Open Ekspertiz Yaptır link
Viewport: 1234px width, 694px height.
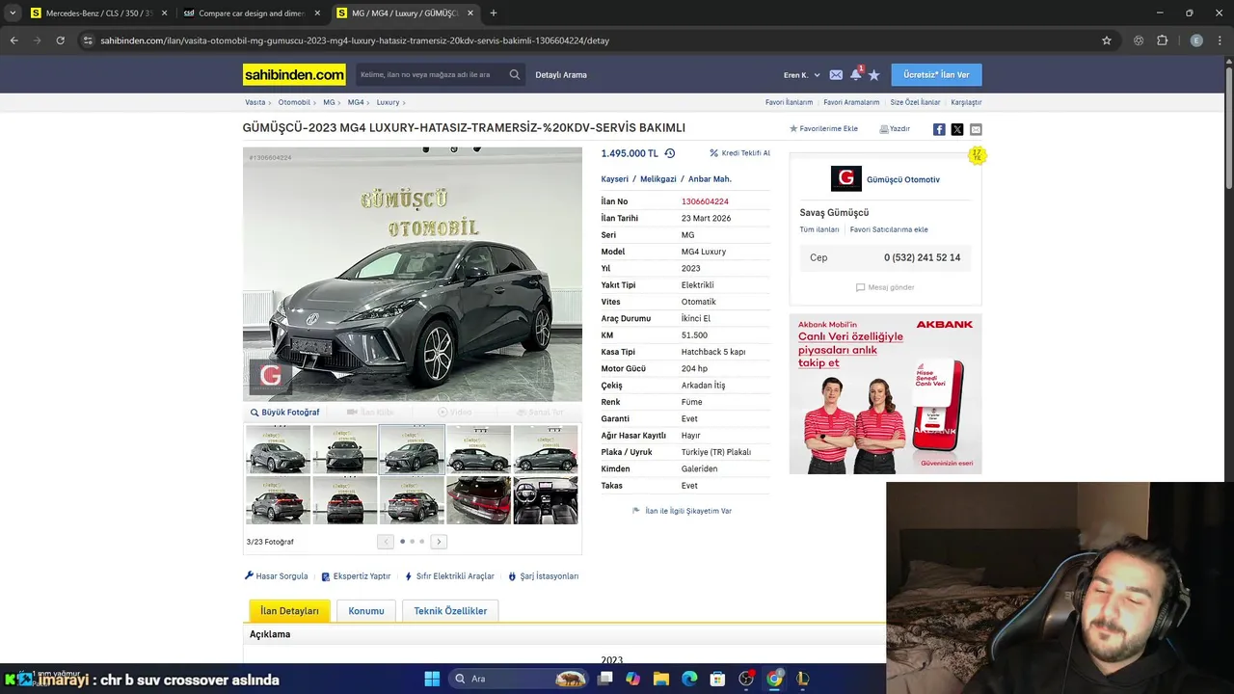click(356, 576)
